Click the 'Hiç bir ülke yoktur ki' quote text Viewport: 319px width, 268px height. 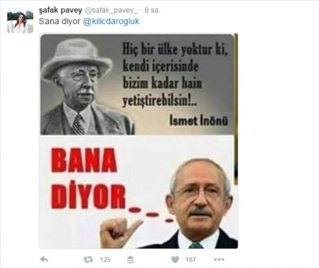175,50
